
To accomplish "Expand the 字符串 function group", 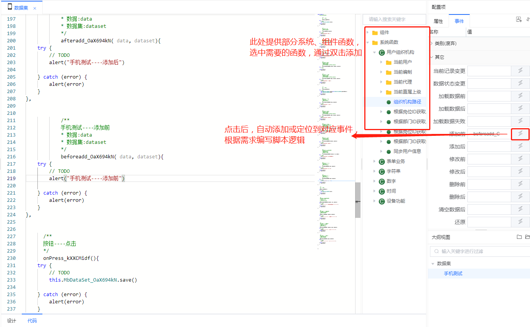I will tap(374, 171).
